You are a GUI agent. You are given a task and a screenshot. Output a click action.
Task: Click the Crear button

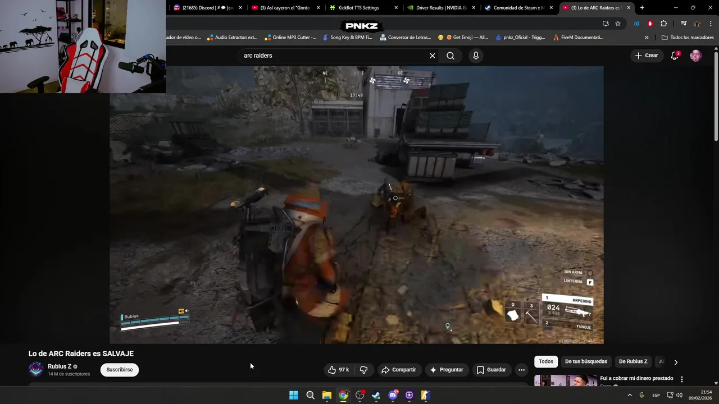[646, 56]
